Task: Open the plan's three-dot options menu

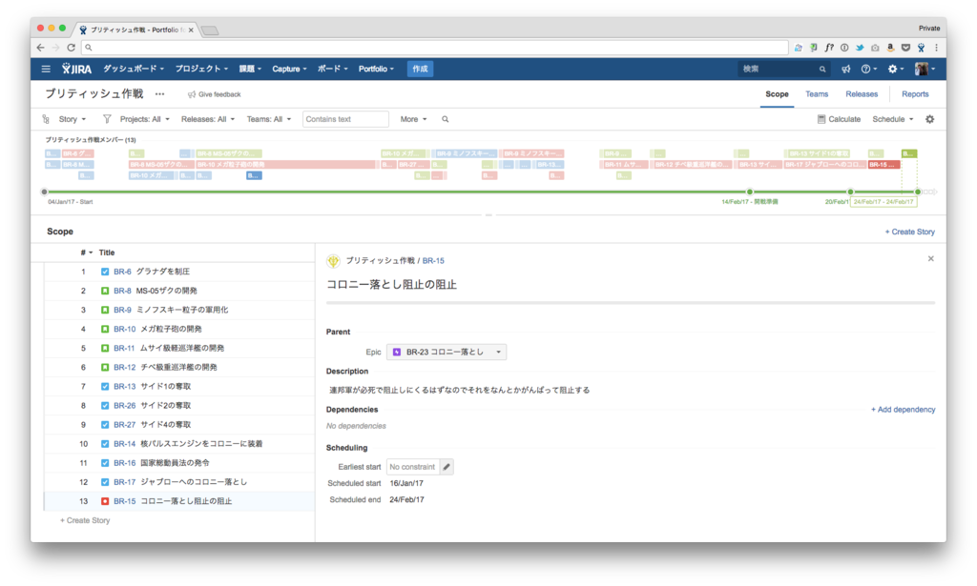Action: pyautogui.click(x=160, y=94)
